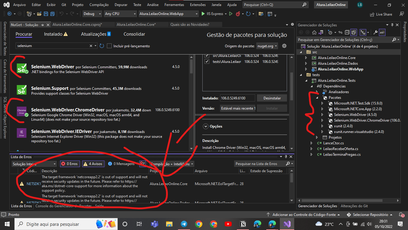
Task: Switch to Alterações do Git tab
Action: coord(354,206)
